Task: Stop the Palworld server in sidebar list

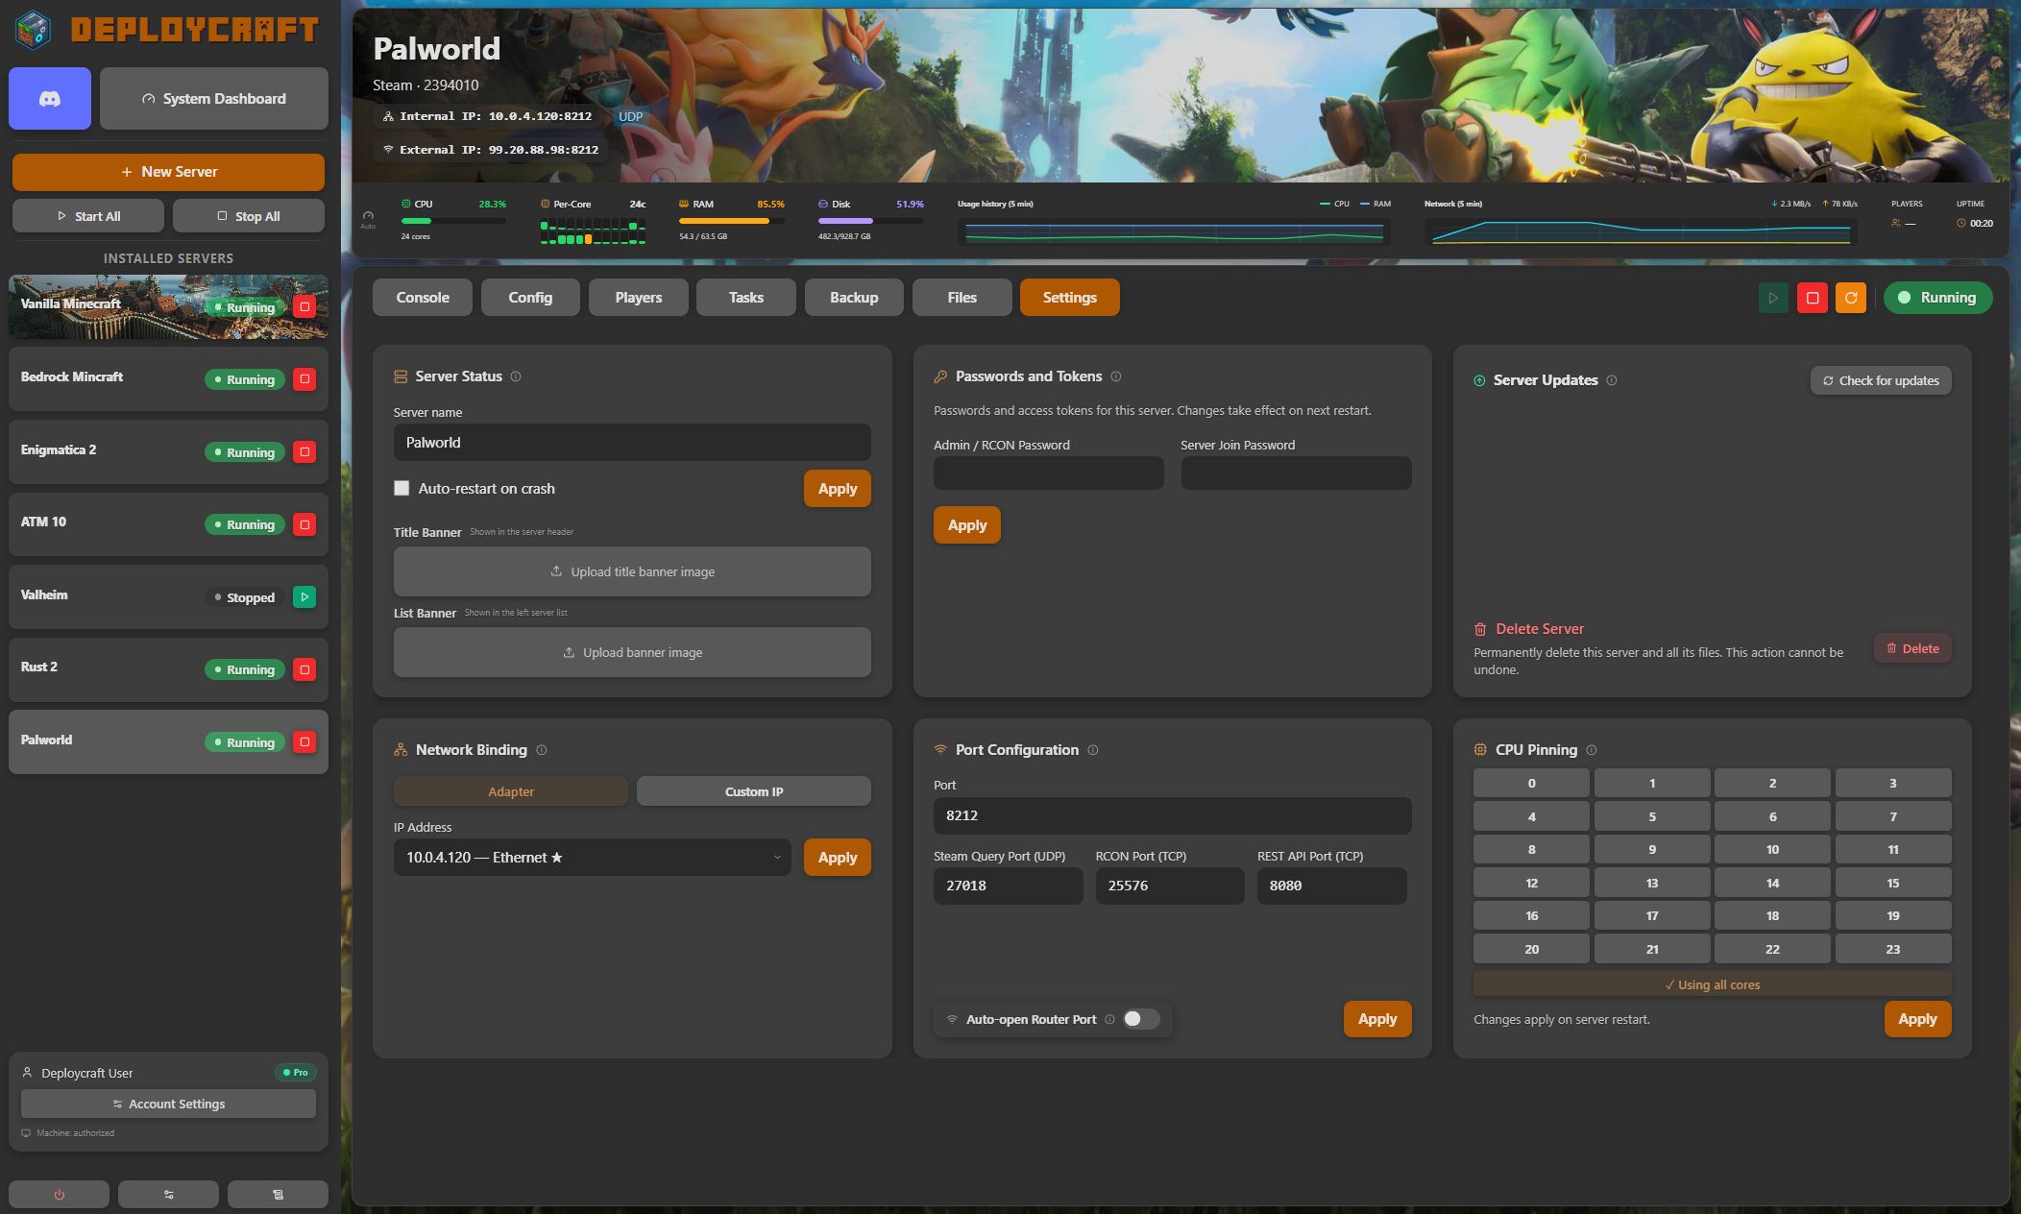Action: pos(304,742)
